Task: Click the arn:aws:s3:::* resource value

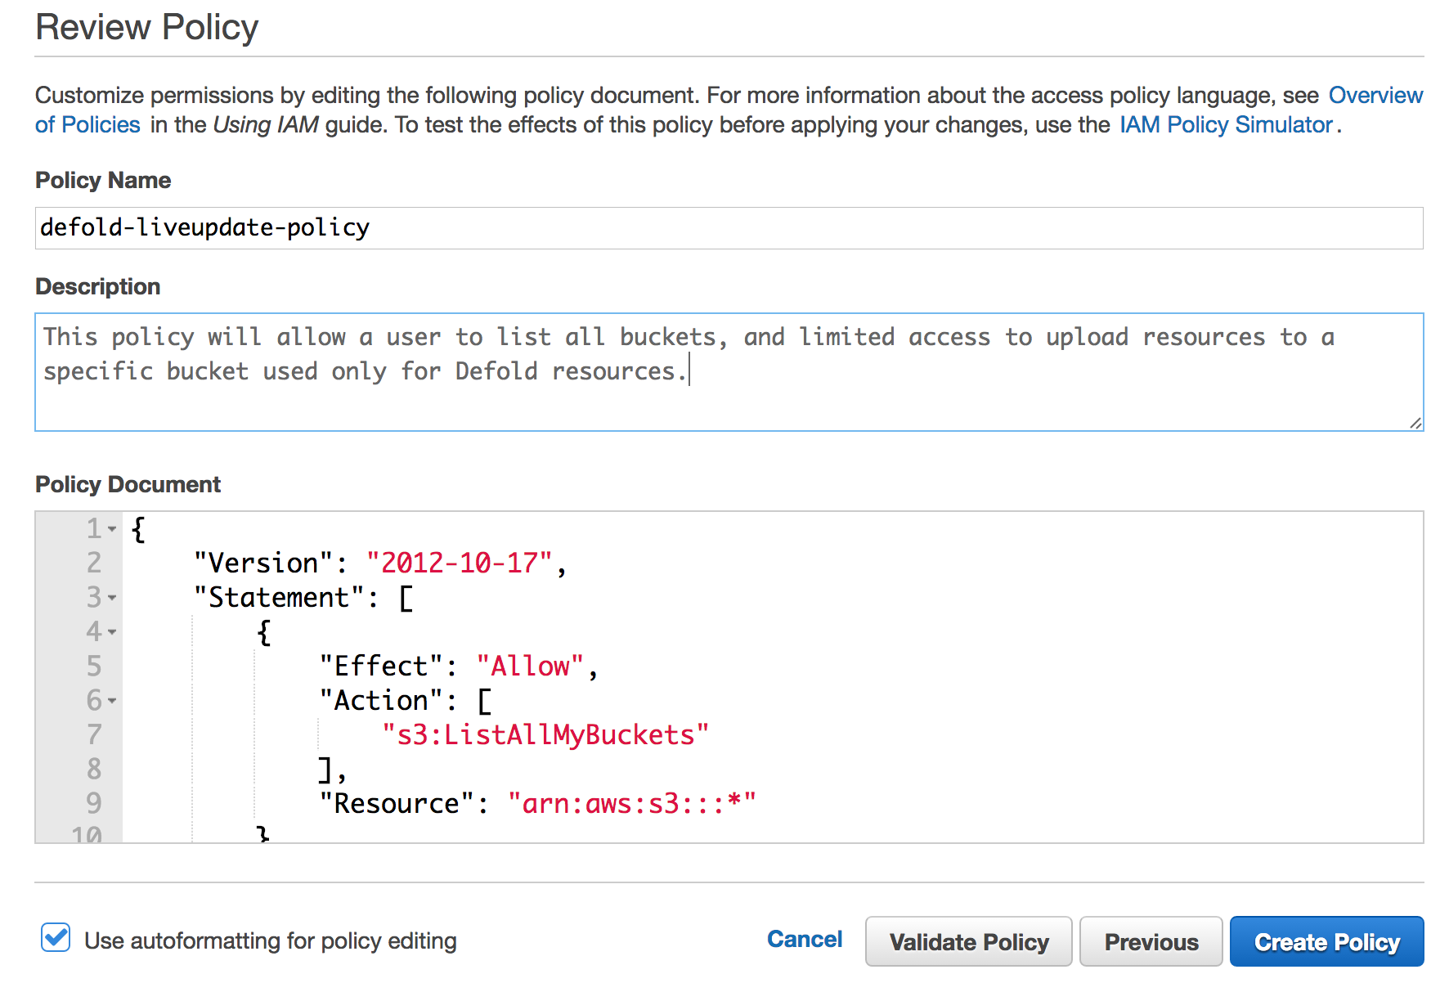Action: pyautogui.click(x=632, y=803)
